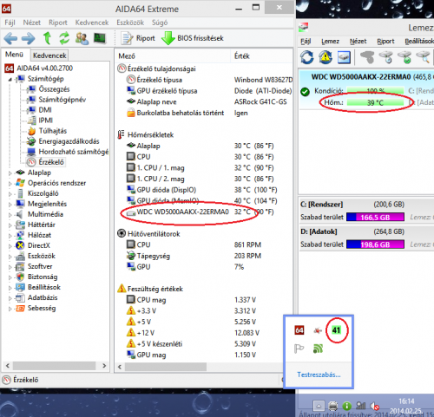Click refresh icon in disk tool window
This screenshot has width=434, height=417.
click(x=307, y=57)
